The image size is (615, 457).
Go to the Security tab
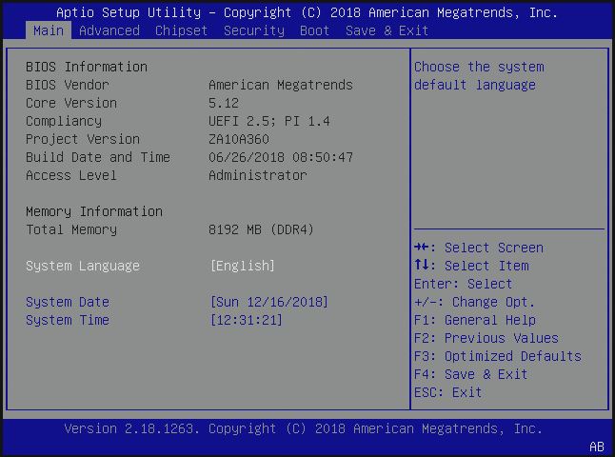pyautogui.click(x=254, y=30)
